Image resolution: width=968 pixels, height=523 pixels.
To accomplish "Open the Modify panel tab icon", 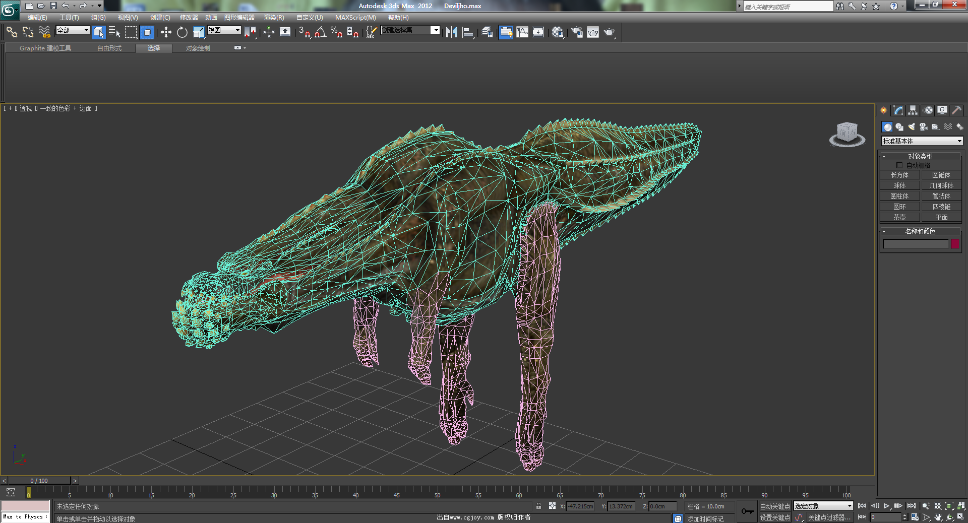I will click(x=898, y=110).
